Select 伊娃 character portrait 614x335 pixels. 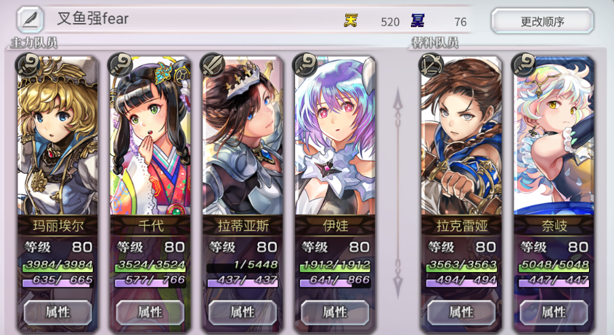[335, 135]
